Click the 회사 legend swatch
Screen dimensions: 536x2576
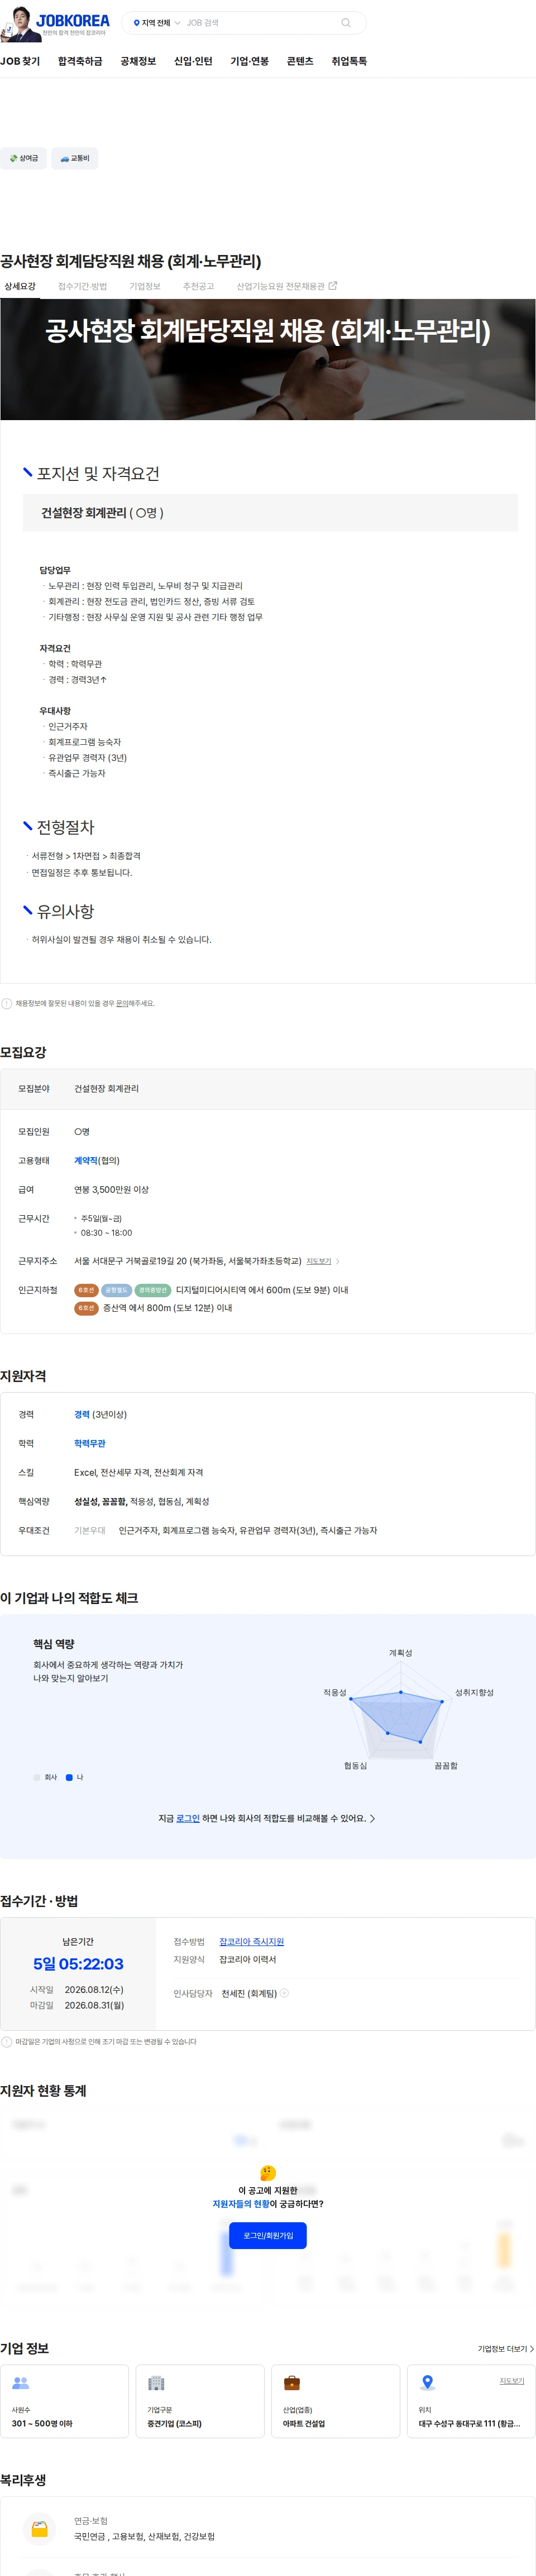click(x=37, y=1778)
